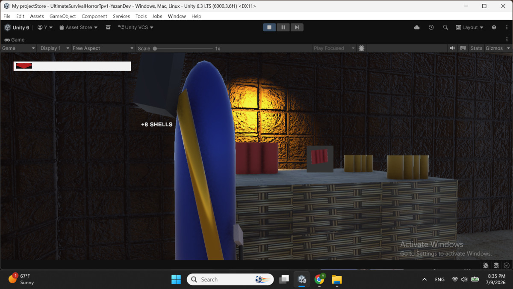Open Unity Cloud icon
Image resolution: width=513 pixels, height=289 pixels.
click(x=417, y=27)
